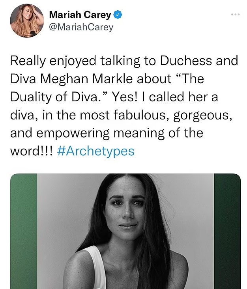Click "word!!!" before the hashtag
The width and height of the screenshot is (247, 289).
tap(32, 151)
